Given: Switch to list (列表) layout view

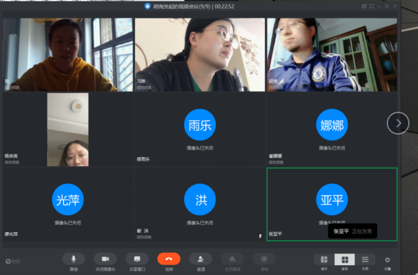Looking at the screenshot, I should click(365, 260).
